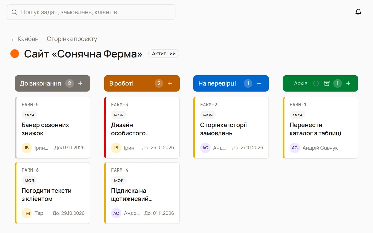The width and height of the screenshot is (373, 233).
Task: Add a task to До виконання column
Action: pyautogui.click(x=80, y=83)
